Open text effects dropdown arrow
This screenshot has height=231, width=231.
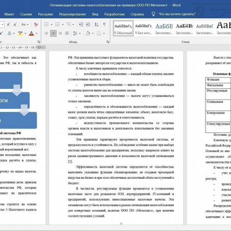[x=14, y=34]
